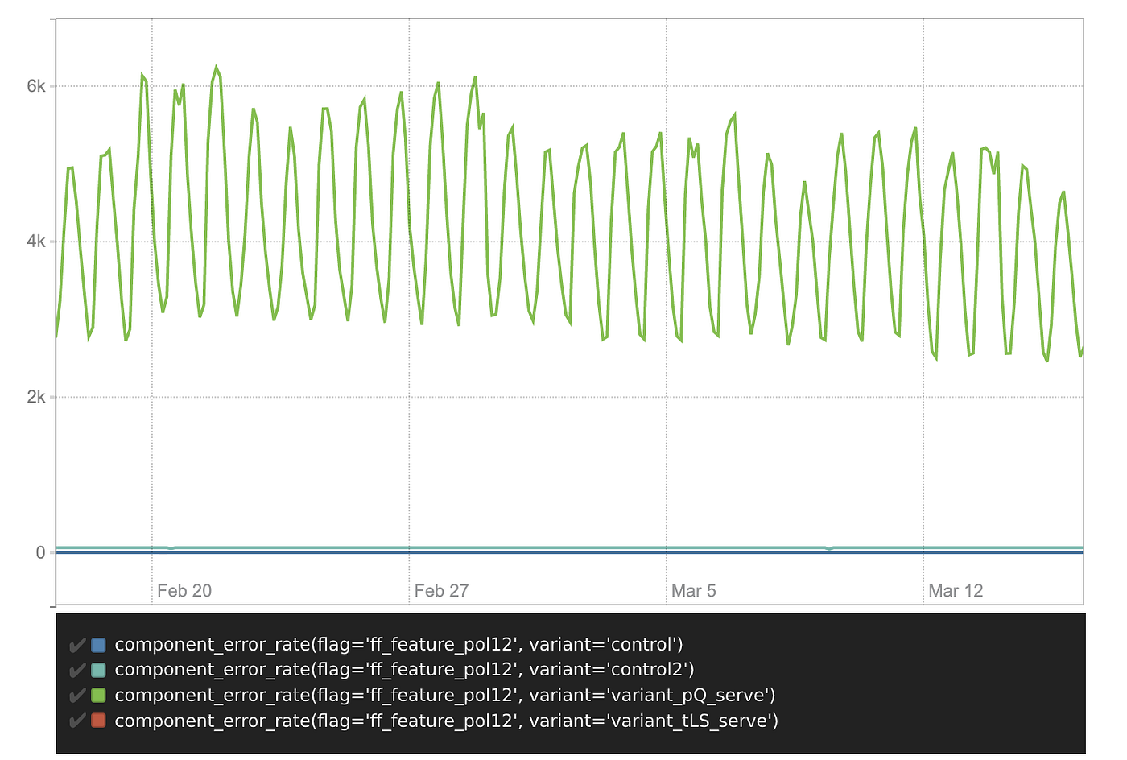Toggle the variant_tLS_serve series checkmark

coord(77,721)
